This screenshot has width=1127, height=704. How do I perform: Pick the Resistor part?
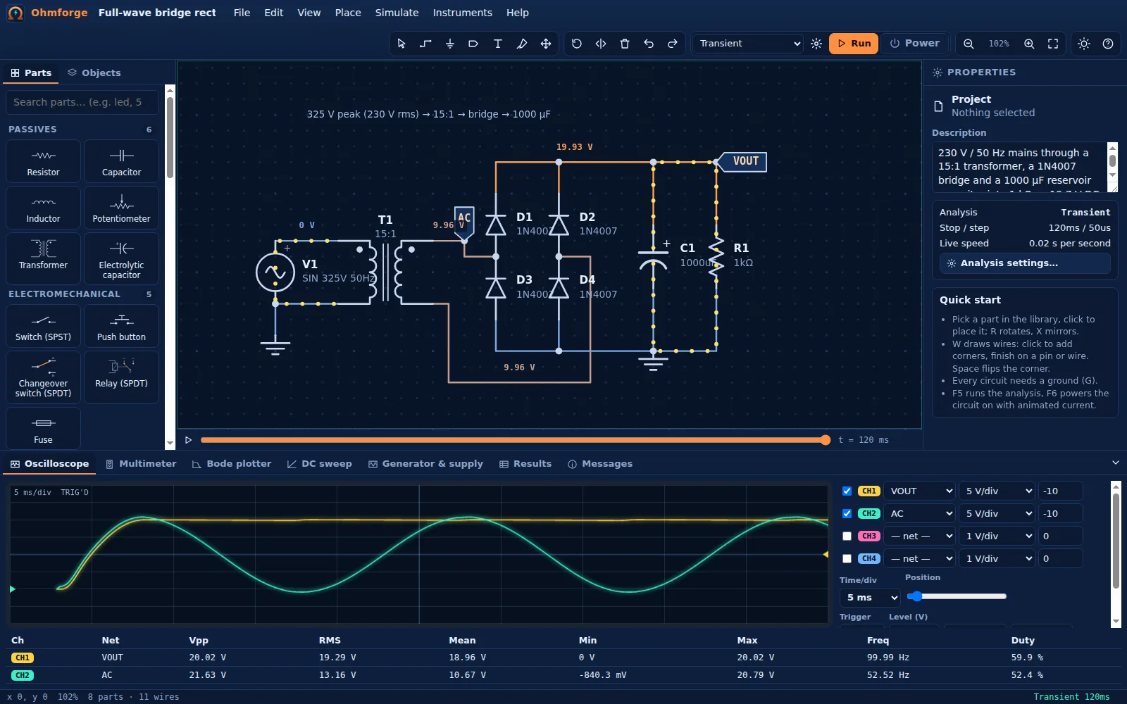click(43, 162)
